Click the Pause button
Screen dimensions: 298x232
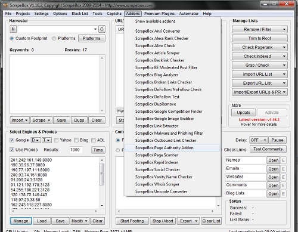(x=277, y=140)
